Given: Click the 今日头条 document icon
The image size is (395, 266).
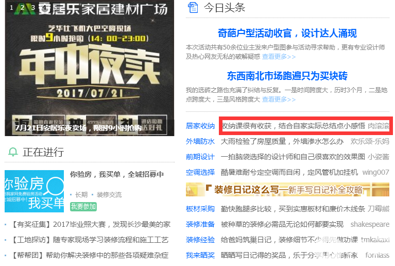Looking at the screenshot, I should pyautogui.click(x=193, y=8).
